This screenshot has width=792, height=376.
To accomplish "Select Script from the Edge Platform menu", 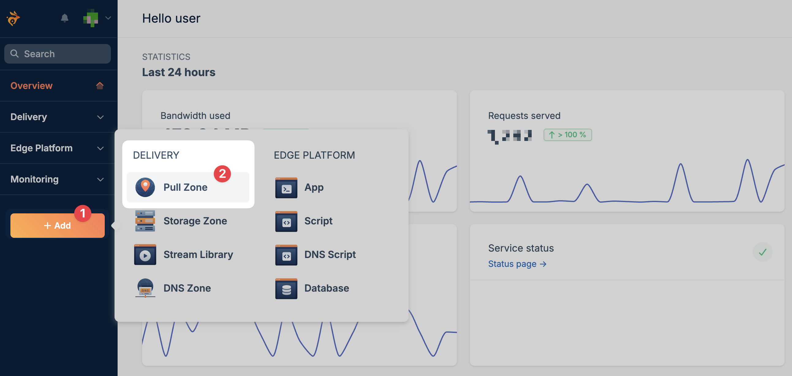I will [x=318, y=221].
